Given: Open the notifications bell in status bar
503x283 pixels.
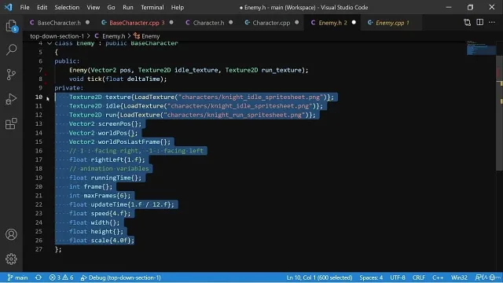Looking at the screenshot, I should pos(493,277).
